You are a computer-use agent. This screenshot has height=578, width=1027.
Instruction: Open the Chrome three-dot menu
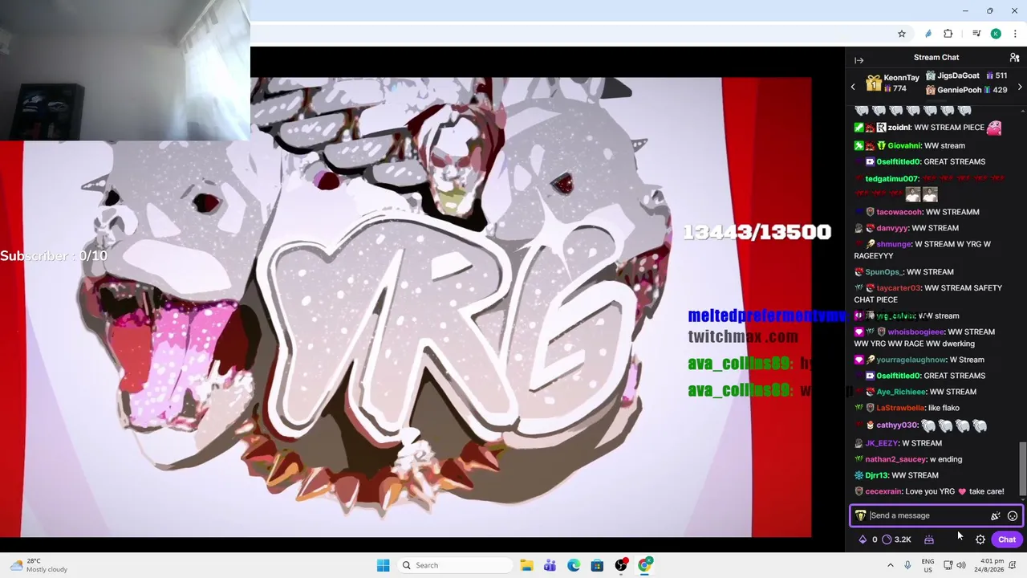[1015, 34]
